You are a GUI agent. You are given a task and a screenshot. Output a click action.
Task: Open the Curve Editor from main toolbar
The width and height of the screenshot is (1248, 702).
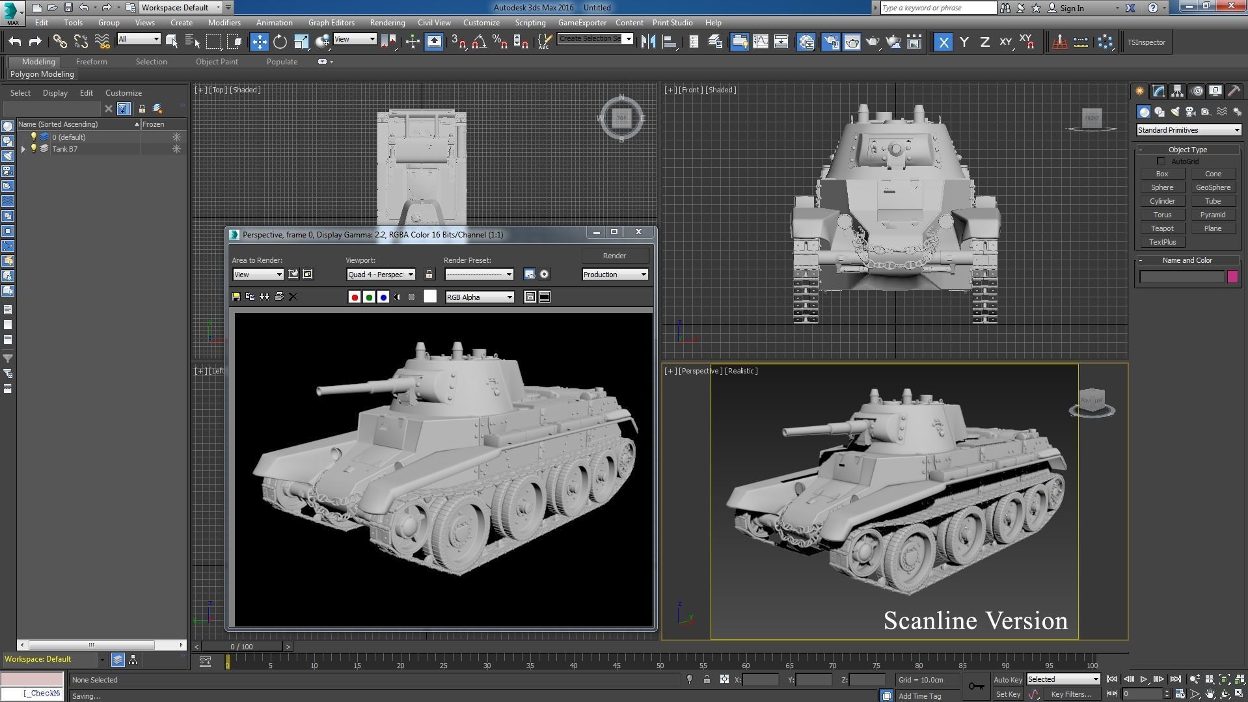coord(760,42)
